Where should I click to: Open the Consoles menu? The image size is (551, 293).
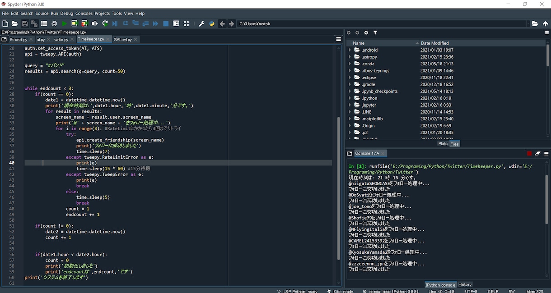click(84, 14)
